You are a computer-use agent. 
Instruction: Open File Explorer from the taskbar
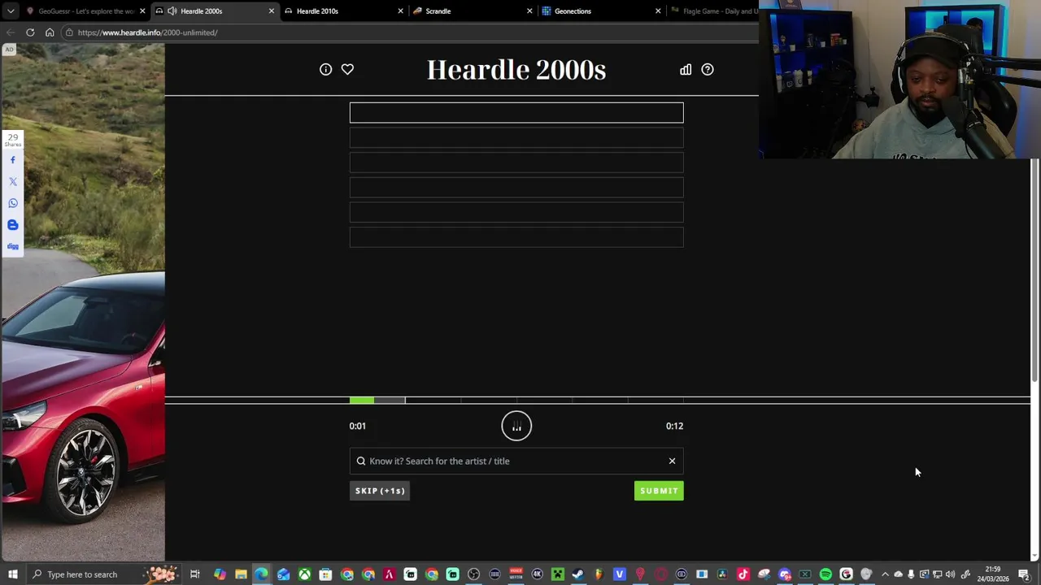pos(241,574)
